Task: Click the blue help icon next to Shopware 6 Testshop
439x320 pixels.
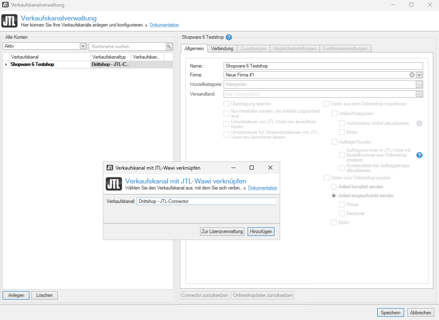Action: point(229,37)
